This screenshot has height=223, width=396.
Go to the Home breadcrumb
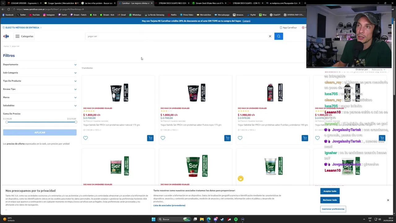(x=6, y=46)
